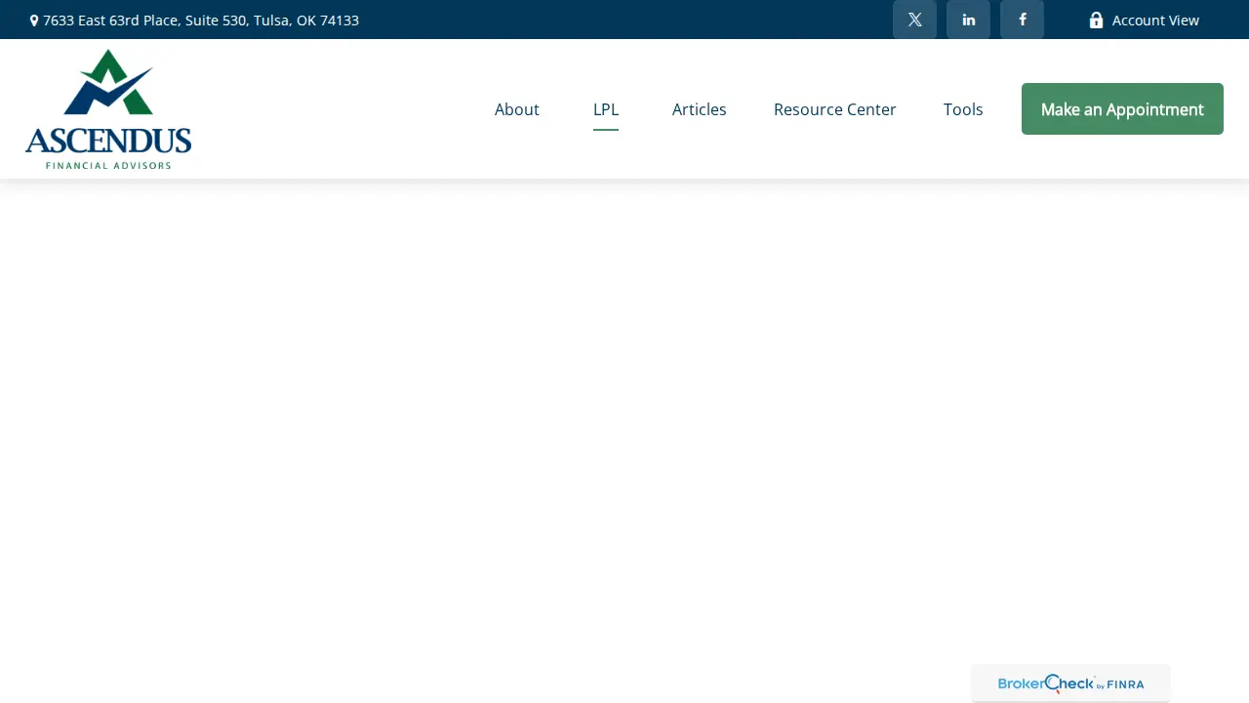Open the LinkedIn social link
The image size is (1249, 703).
tap(968, 20)
